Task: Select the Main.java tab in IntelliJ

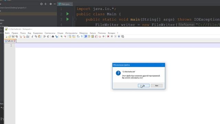Action: pos(65,4)
